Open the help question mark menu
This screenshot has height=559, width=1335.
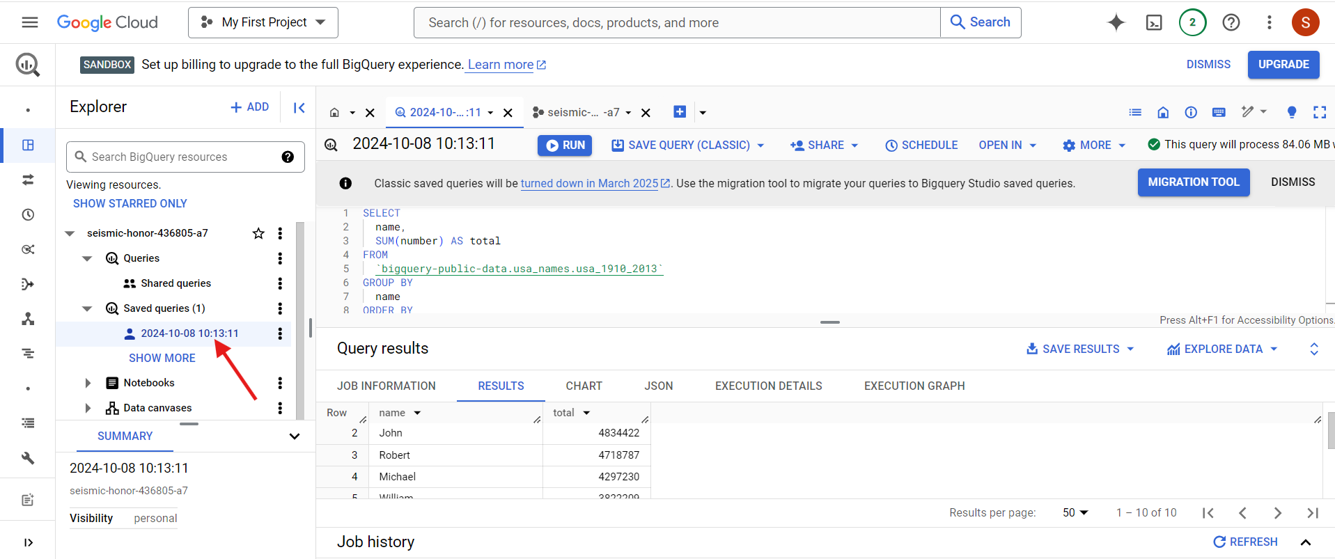[1231, 22]
